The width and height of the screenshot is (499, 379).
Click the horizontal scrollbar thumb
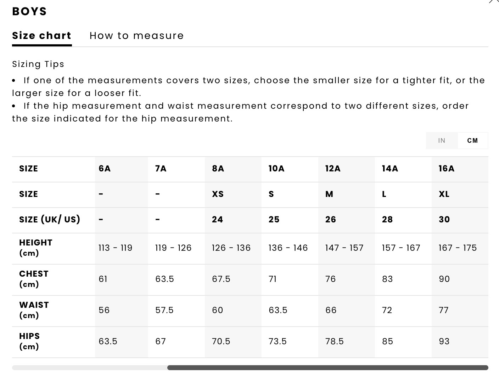328,368
